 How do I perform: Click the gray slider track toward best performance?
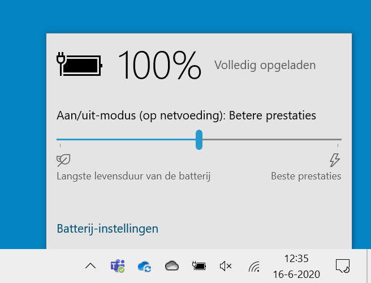[x=272, y=139]
